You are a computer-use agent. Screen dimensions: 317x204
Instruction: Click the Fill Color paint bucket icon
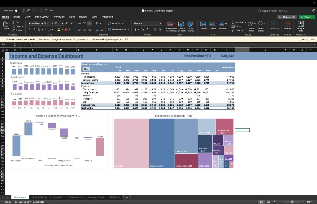[59, 29]
